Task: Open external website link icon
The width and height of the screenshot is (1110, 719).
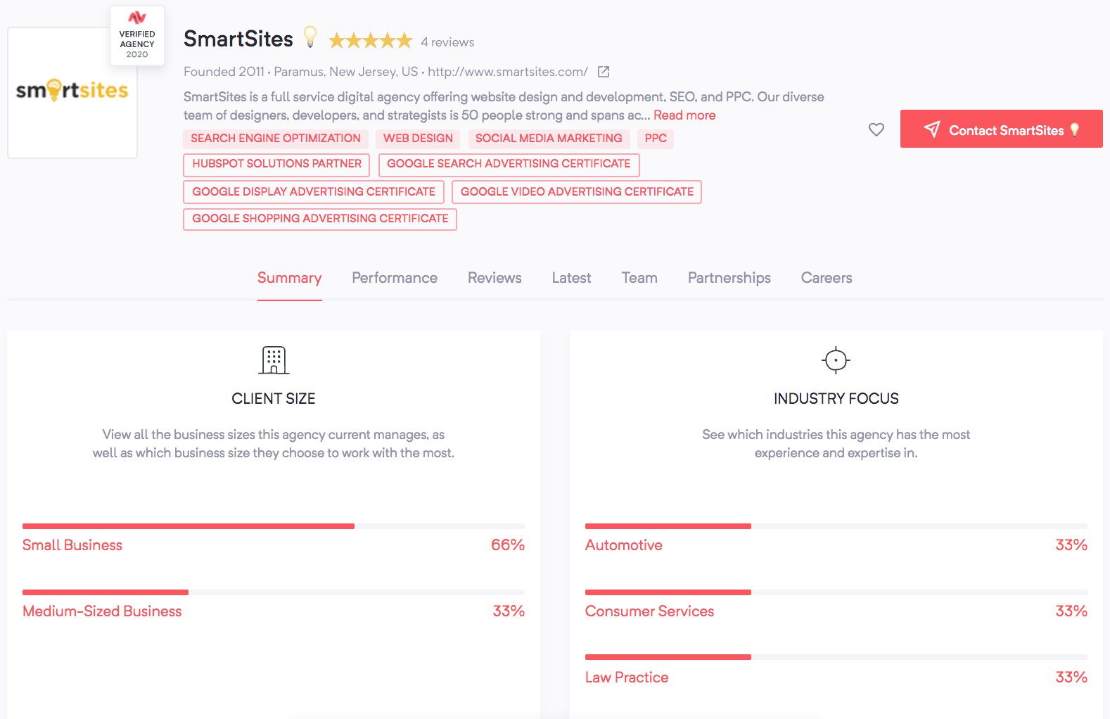Action: click(x=603, y=72)
